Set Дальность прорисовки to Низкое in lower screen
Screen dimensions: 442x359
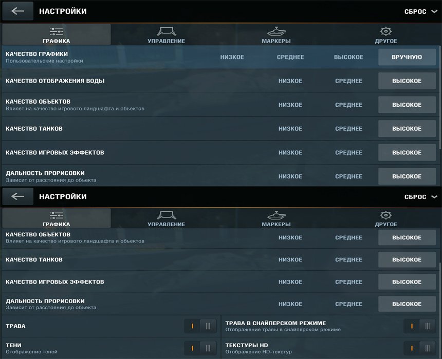(x=290, y=304)
